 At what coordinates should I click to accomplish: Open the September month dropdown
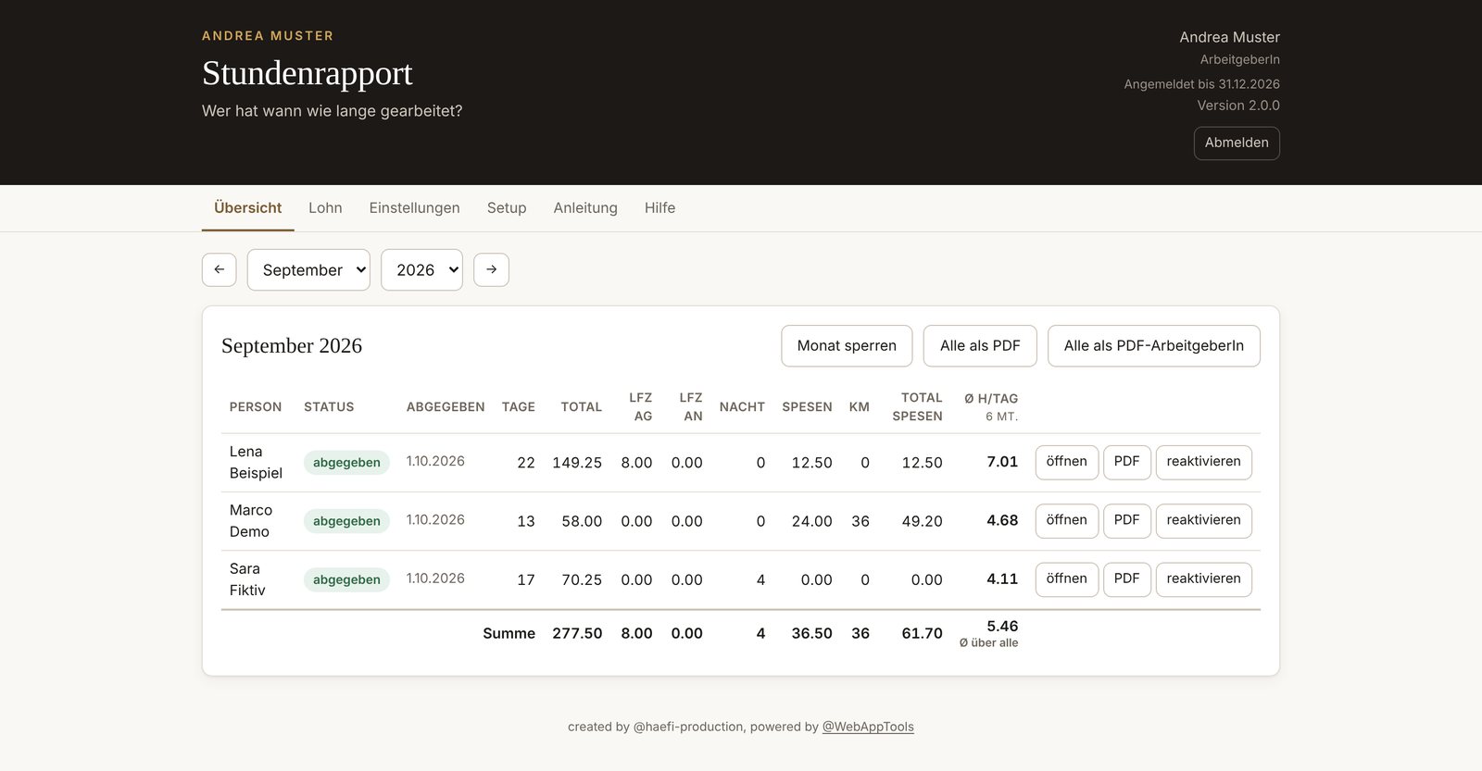[308, 269]
